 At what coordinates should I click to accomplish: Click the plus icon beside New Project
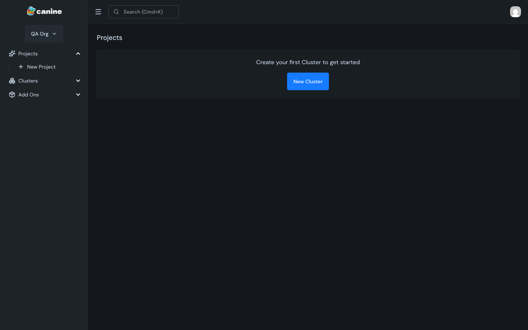point(21,67)
